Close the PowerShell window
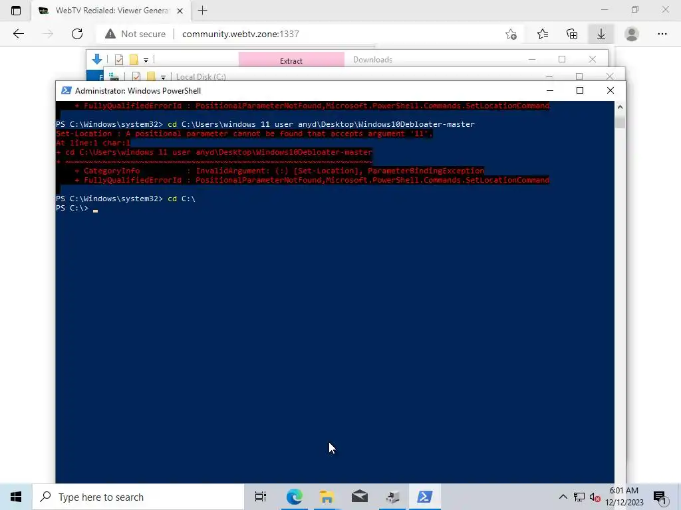Viewport: 681px width, 510px height. (611, 90)
